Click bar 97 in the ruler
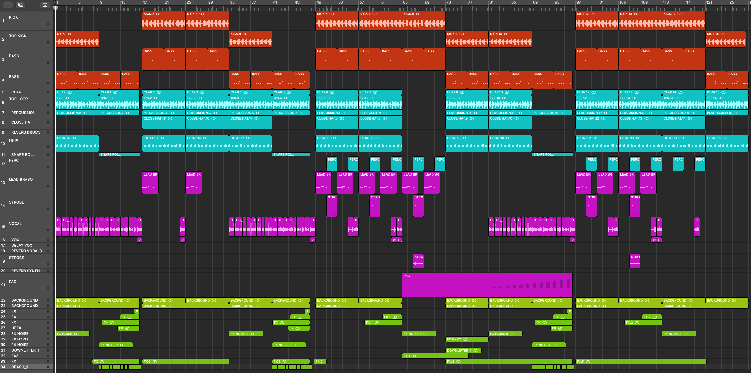 [x=579, y=2]
